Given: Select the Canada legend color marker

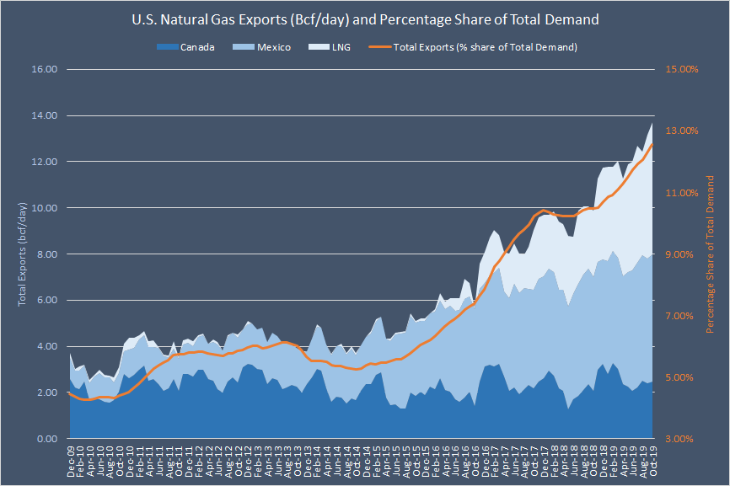Looking at the screenshot, I should (x=167, y=47).
